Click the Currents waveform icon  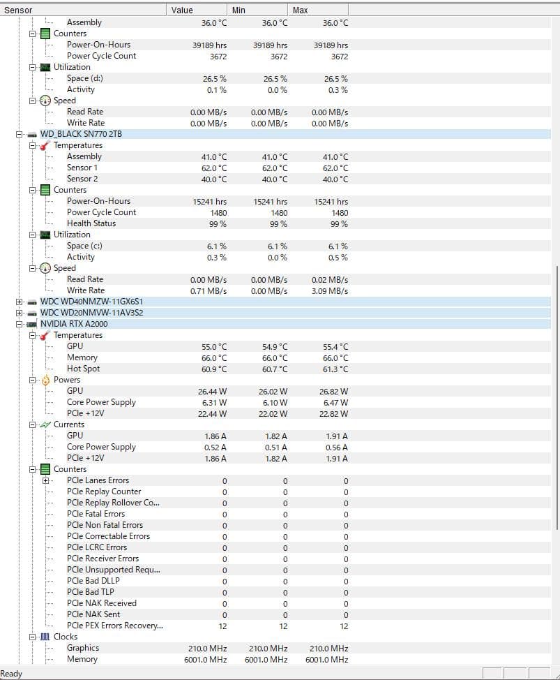[x=45, y=424]
